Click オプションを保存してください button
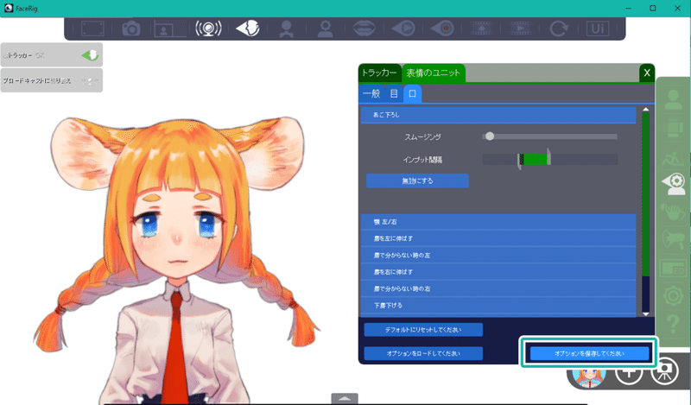Screen dimensions: 691x405 pyautogui.click(x=589, y=353)
